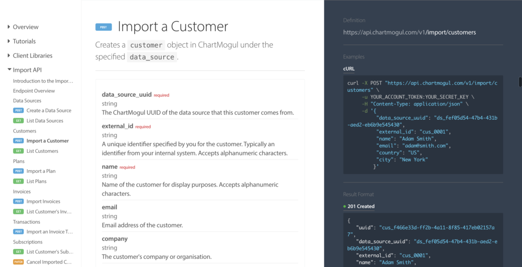The width and height of the screenshot is (522, 267).
Task: Select Transactions heading in sidebar
Action: click(27, 222)
